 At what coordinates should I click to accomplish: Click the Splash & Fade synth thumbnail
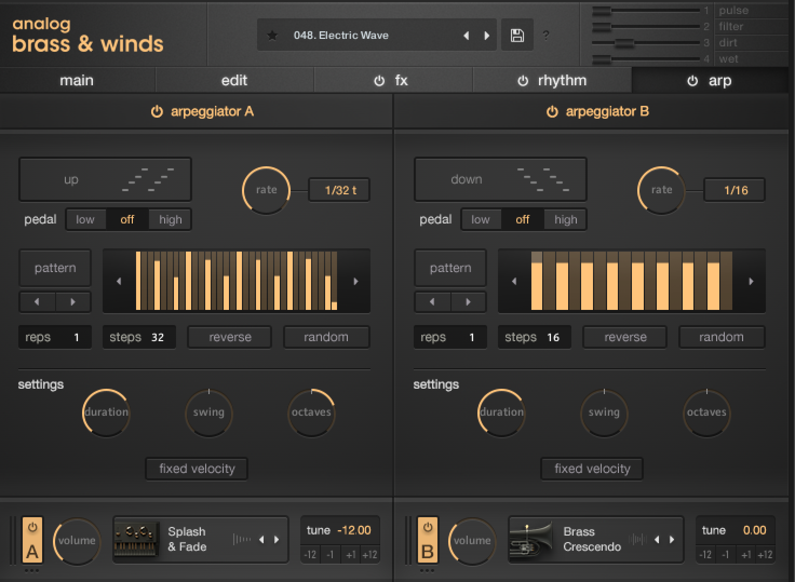pyautogui.click(x=137, y=539)
